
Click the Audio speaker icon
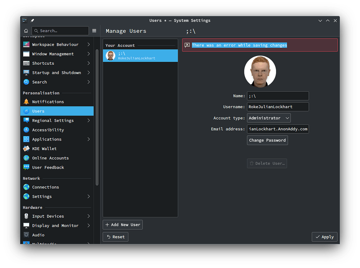tap(26, 235)
